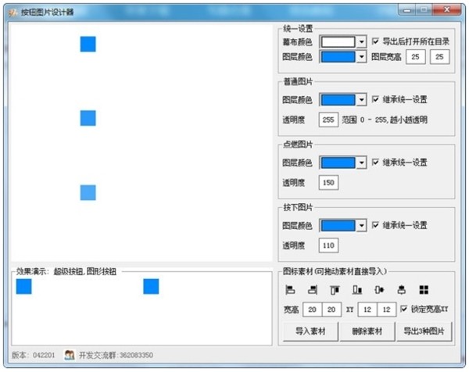469x372 pixels.
Task: Click the 开发交流群:362083350 text
Action: (x=116, y=356)
